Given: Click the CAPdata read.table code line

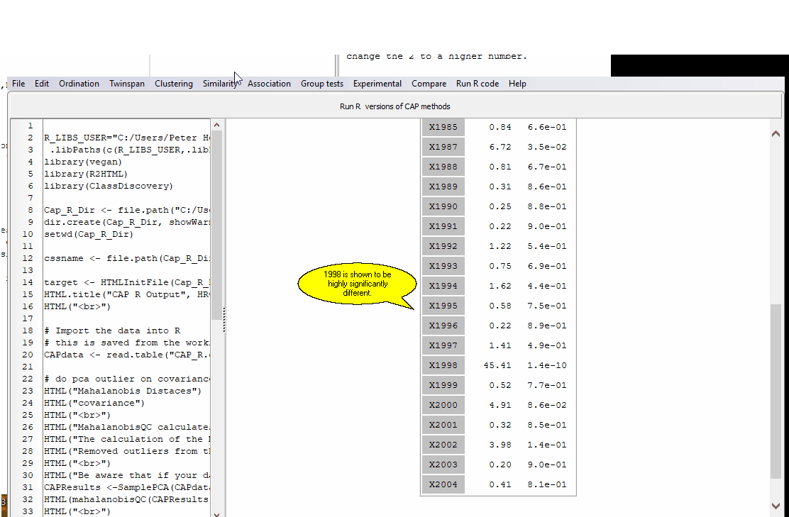Looking at the screenshot, I should click(x=127, y=355).
